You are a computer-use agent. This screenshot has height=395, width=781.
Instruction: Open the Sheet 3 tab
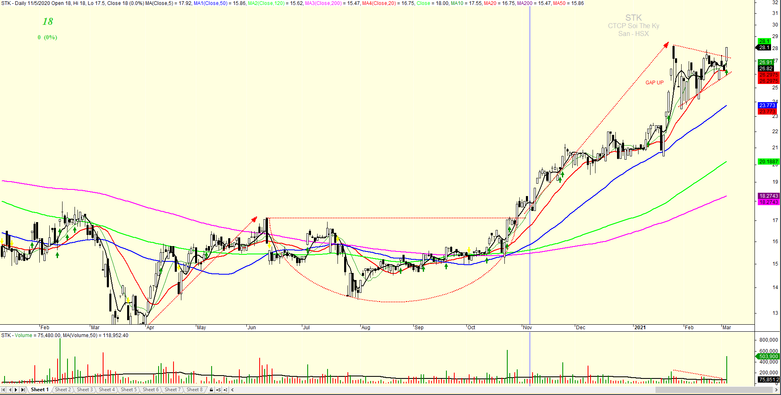click(84, 390)
